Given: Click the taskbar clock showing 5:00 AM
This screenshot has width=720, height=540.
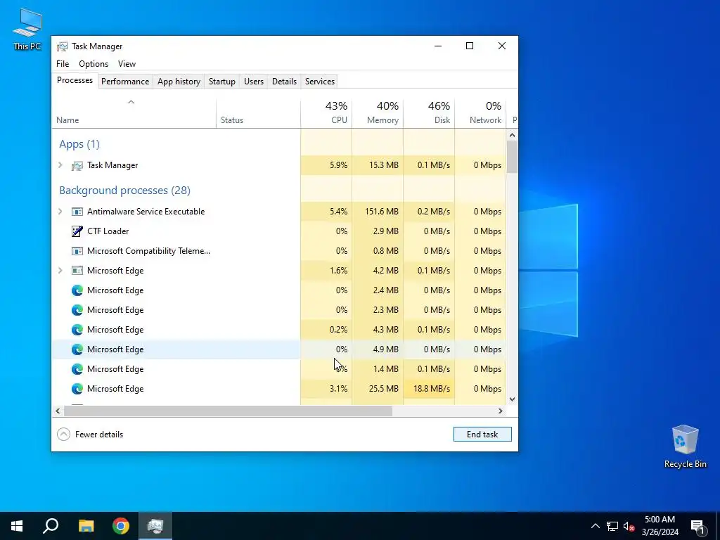Looking at the screenshot, I should click(x=660, y=526).
